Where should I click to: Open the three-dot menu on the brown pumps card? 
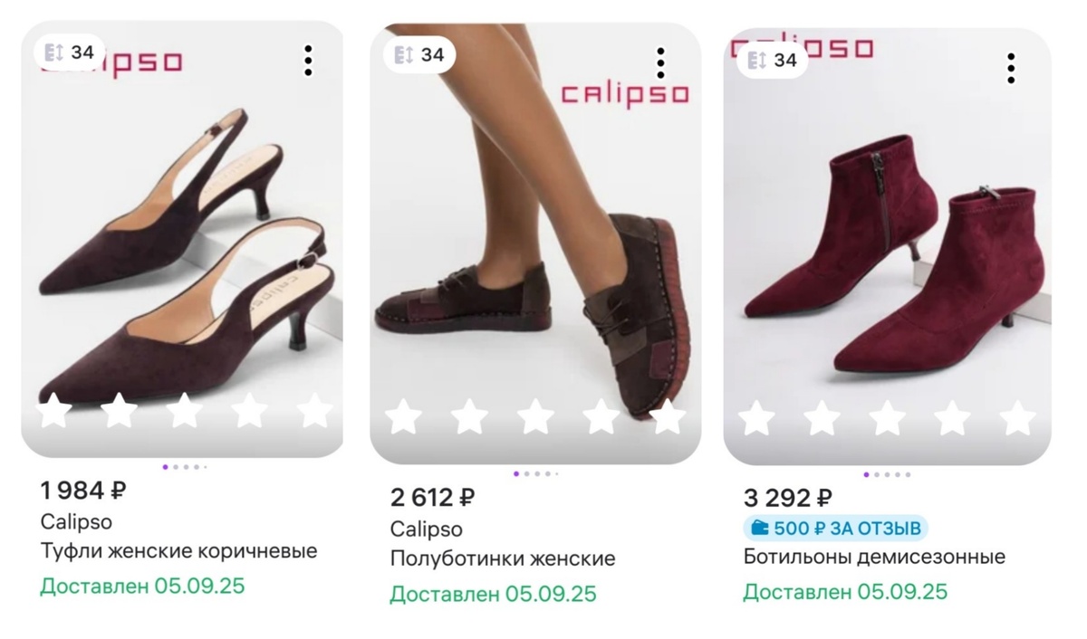tap(310, 61)
